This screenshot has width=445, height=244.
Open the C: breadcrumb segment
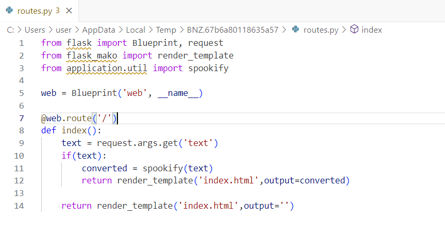[x=11, y=30]
